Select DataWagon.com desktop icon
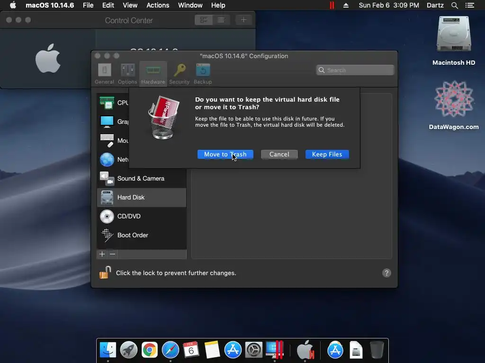This screenshot has height=363, width=485. coord(454,105)
